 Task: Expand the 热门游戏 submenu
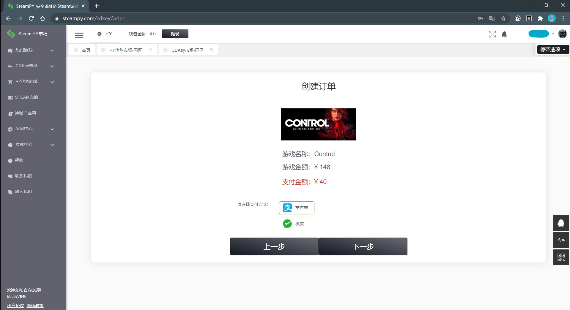[52, 50]
